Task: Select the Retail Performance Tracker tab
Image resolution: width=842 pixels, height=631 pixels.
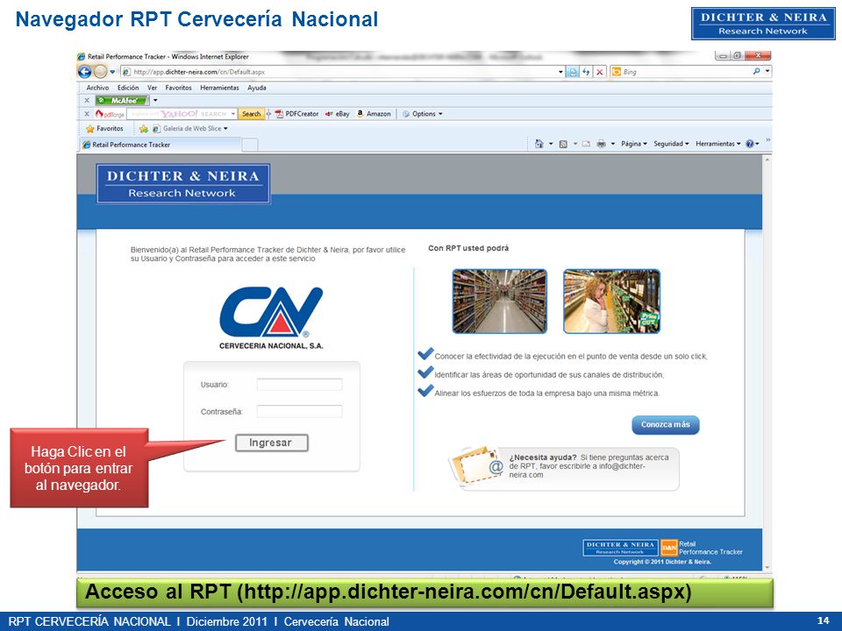Action: tap(160, 145)
